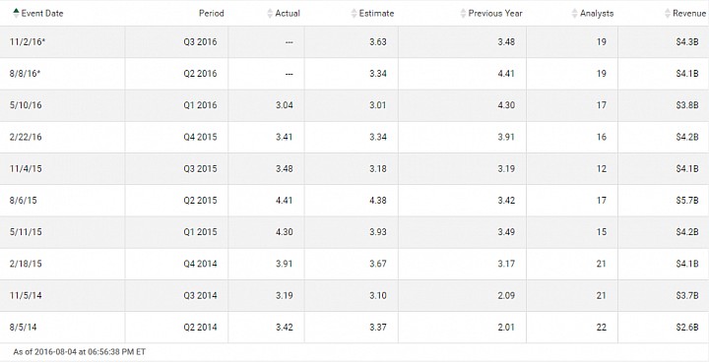Select the 8/8/16* event date cell

point(62,73)
